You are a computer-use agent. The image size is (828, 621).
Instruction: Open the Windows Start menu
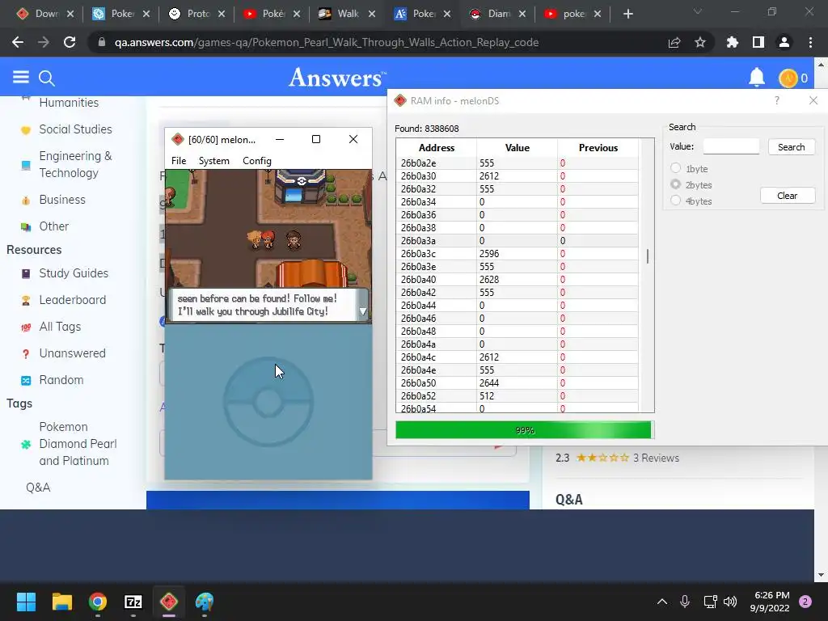pyautogui.click(x=26, y=602)
